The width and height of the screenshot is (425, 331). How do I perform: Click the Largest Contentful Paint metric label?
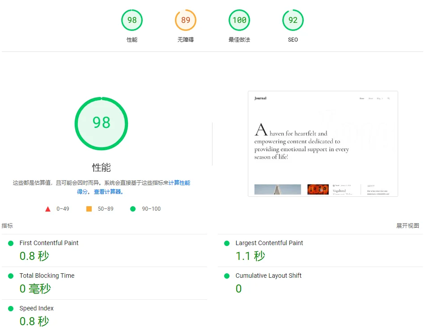[x=269, y=243]
